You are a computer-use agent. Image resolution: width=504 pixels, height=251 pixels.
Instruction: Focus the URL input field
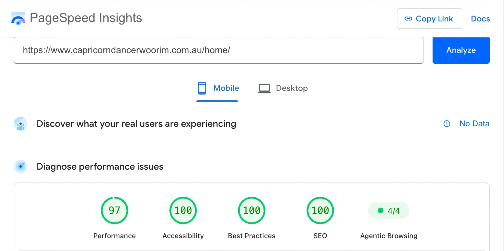tap(218, 50)
